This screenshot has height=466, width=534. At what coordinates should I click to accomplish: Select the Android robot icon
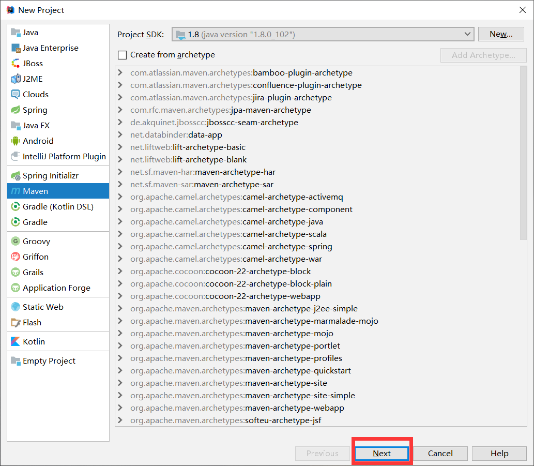16,141
